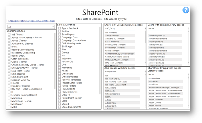The width and height of the screenshot is (202, 123).
Task: Tick the Lexmark Training (Teams) checkbox
Action: pos(9,95)
